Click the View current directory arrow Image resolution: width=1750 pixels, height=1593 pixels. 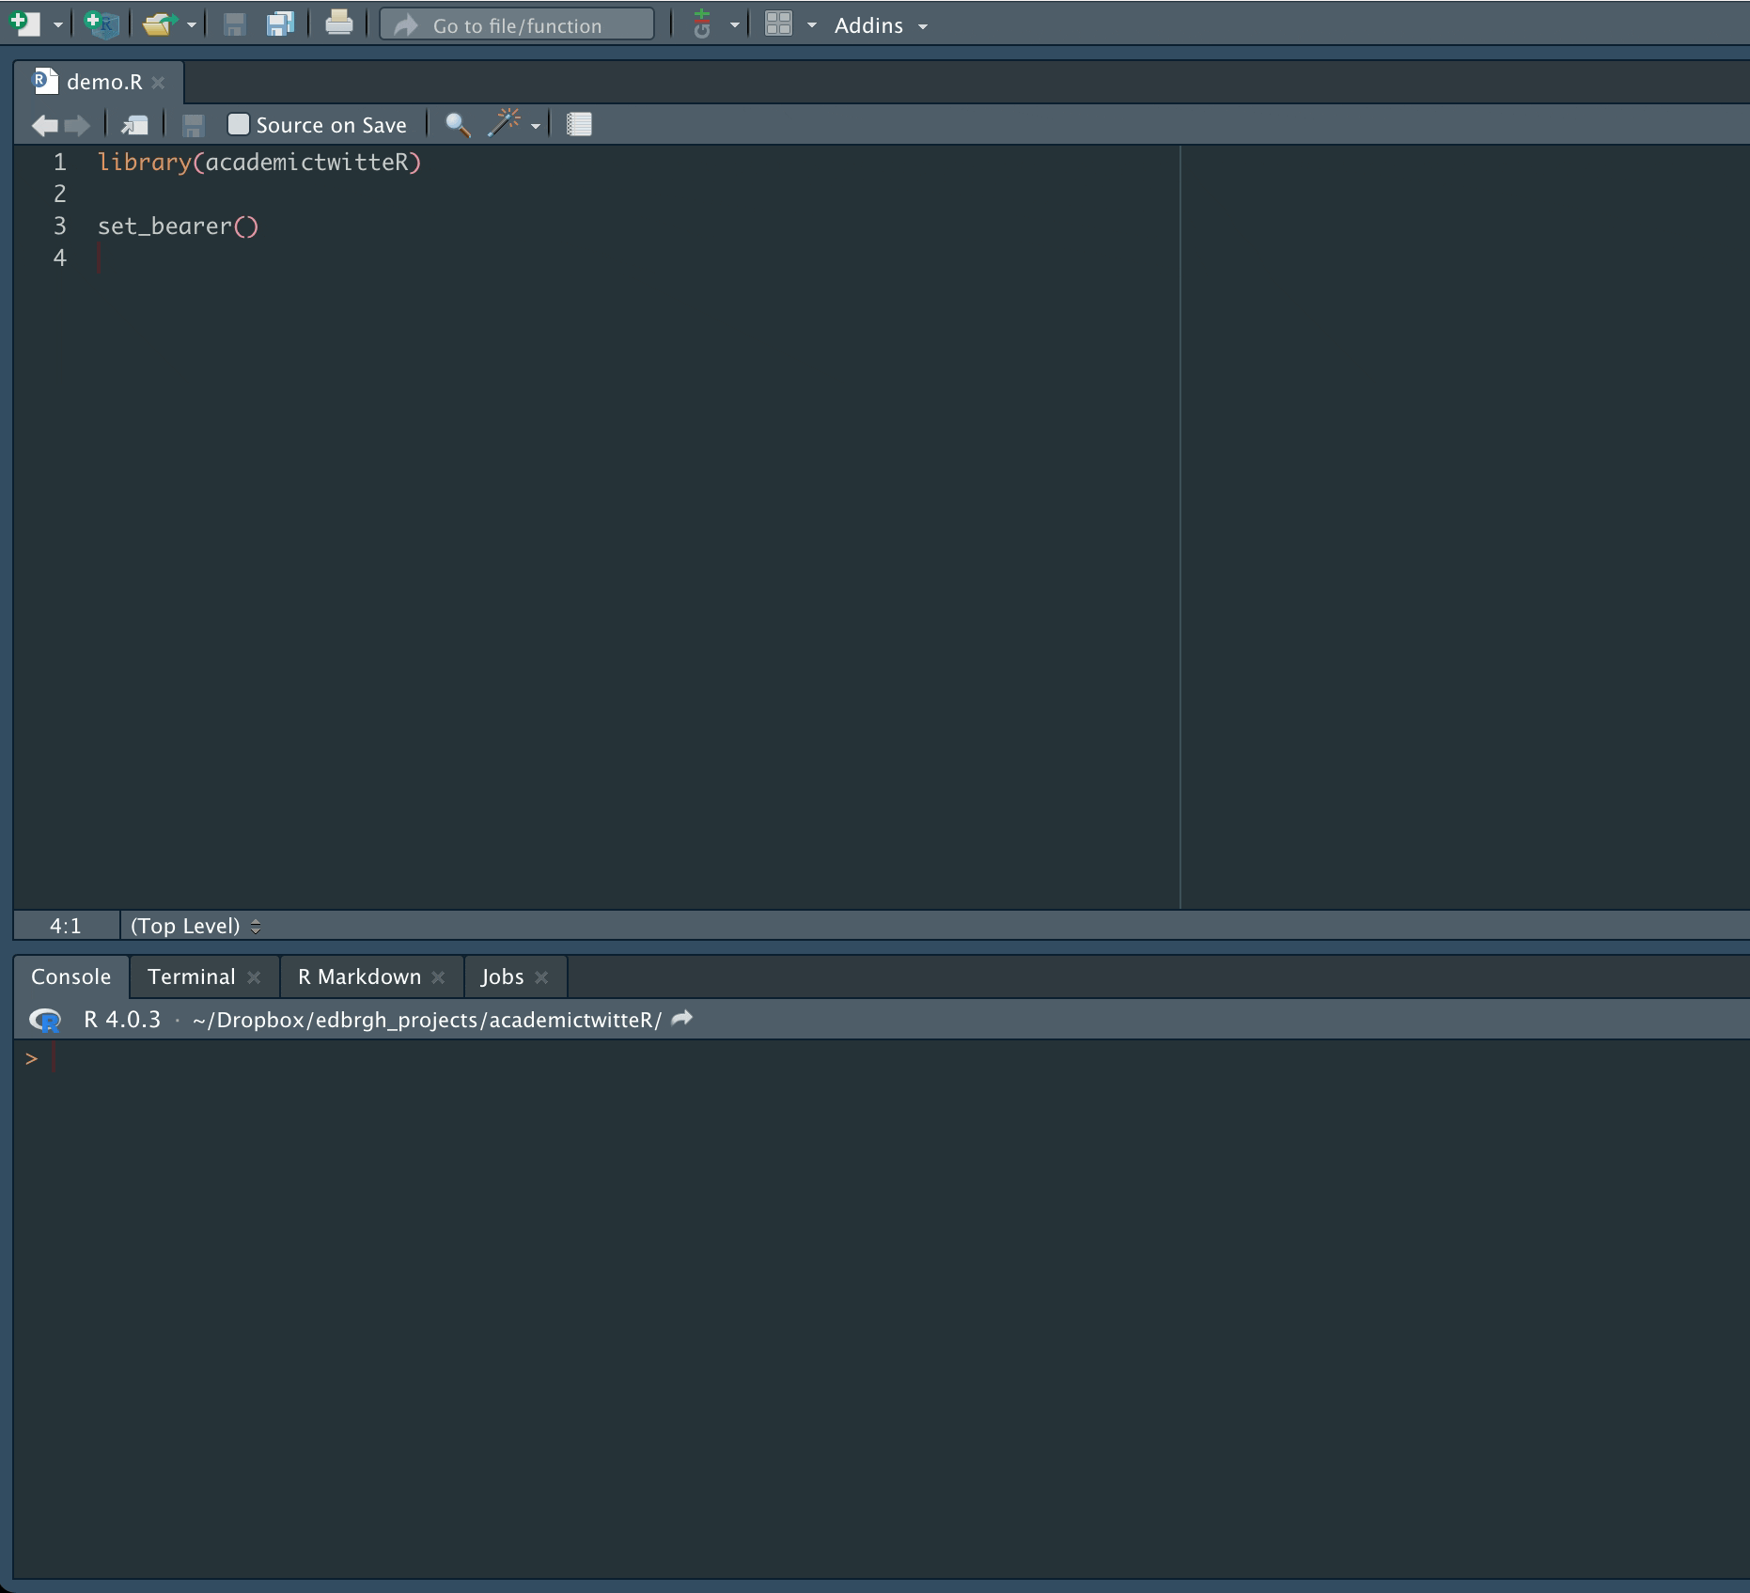[683, 1019]
